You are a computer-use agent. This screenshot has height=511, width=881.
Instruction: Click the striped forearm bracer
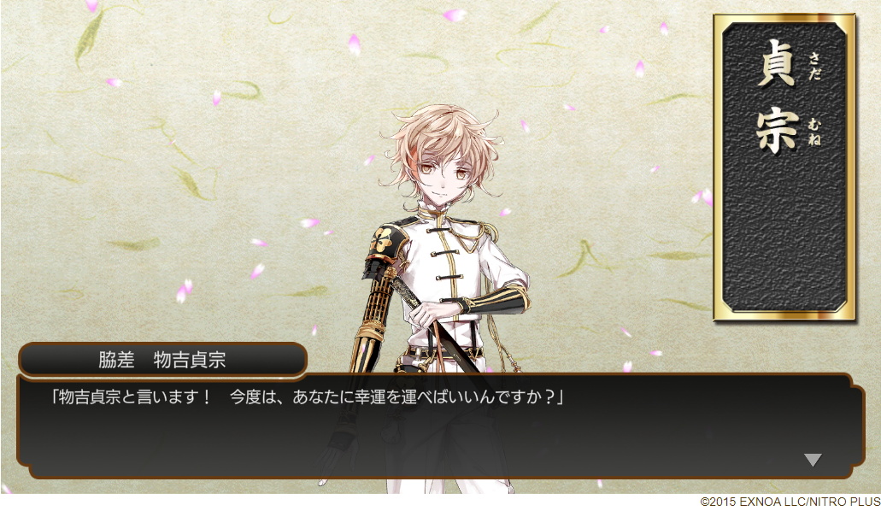coord(497,300)
